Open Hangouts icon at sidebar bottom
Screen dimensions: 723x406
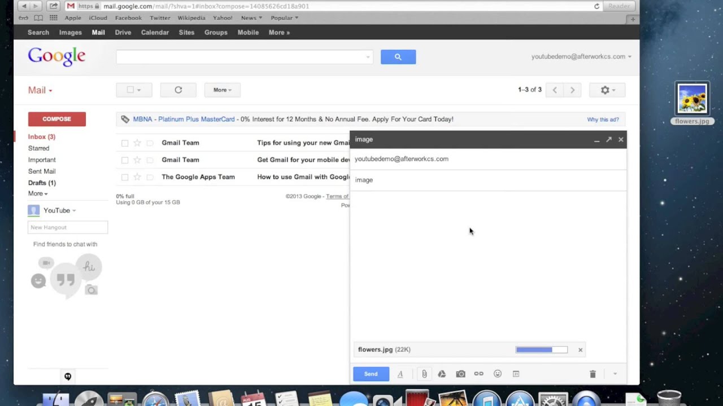[x=67, y=377]
